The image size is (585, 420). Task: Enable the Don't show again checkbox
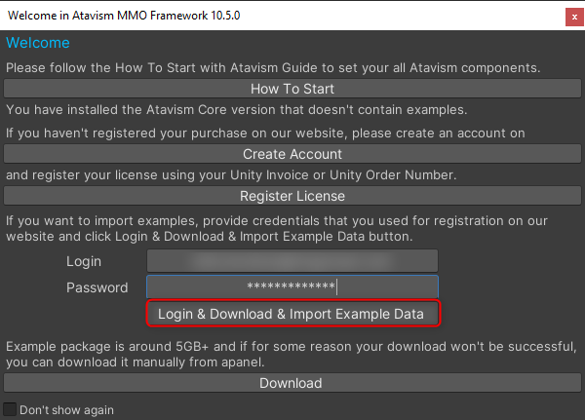click(10, 409)
